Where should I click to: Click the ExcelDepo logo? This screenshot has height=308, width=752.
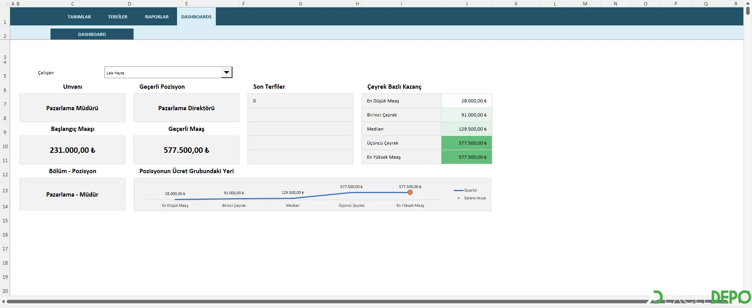701,297
